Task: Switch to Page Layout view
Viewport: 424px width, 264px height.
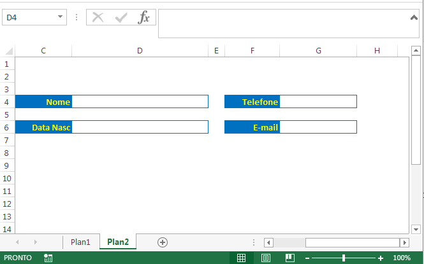Action: (x=266, y=258)
